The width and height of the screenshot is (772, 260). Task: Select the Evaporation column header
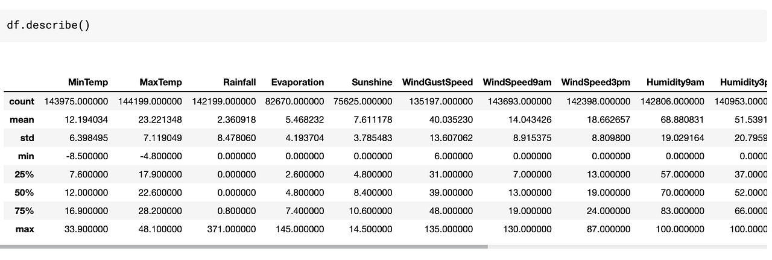[x=297, y=82]
